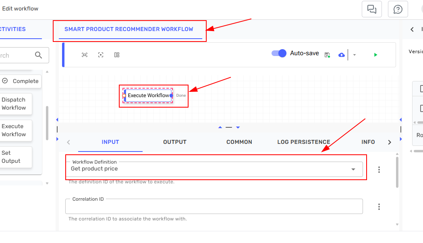Click the help question mark icon

click(398, 9)
